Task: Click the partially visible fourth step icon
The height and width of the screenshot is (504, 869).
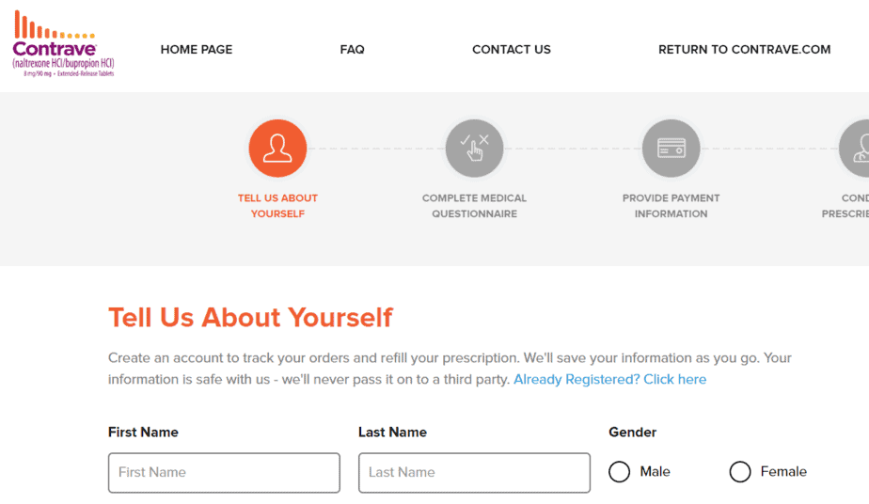Action: pos(856,149)
